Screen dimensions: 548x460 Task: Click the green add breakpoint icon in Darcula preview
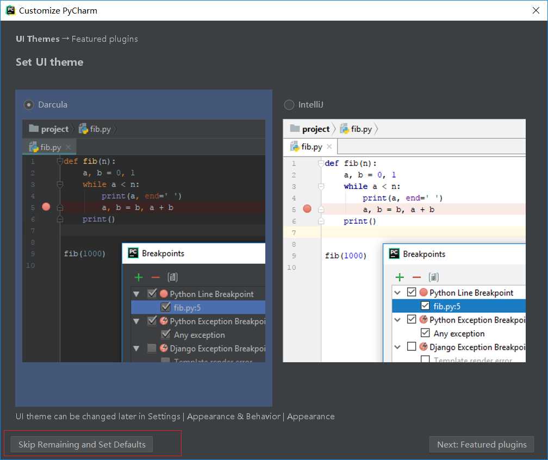click(139, 277)
